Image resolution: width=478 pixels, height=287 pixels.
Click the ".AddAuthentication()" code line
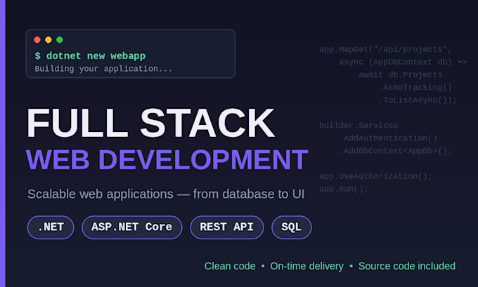coord(388,138)
